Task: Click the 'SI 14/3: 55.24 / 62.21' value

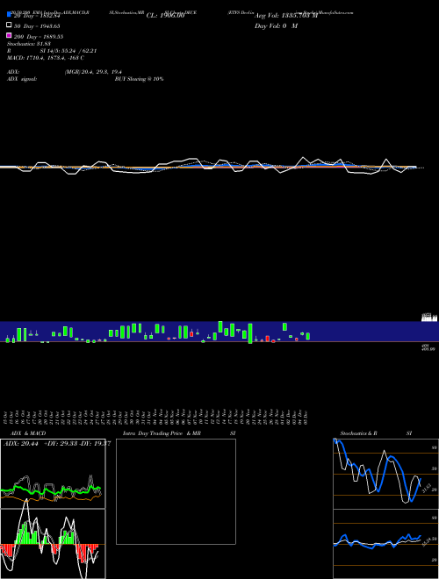Action: 68,51
